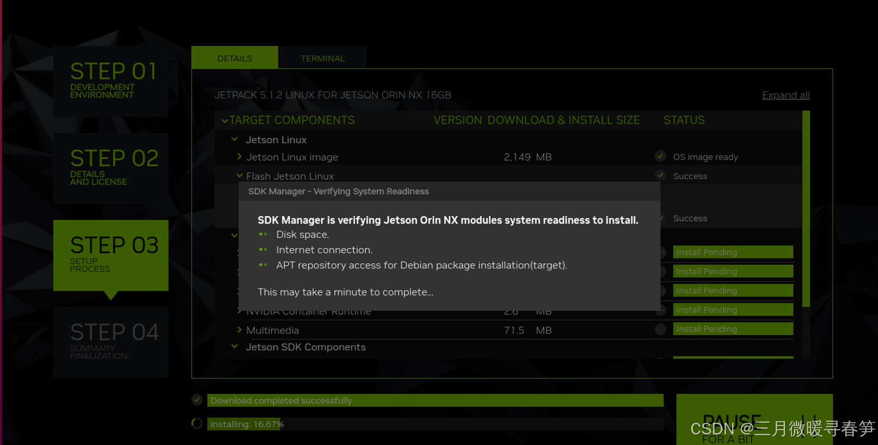Select STEP 03 Setup Process
This screenshot has height=445, width=878.
click(x=111, y=255)
